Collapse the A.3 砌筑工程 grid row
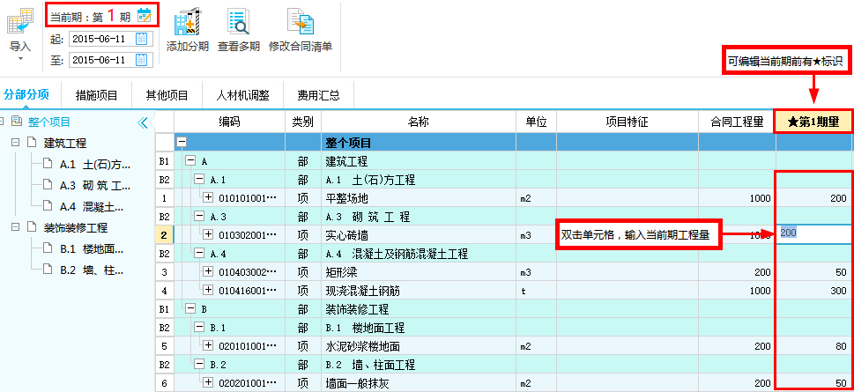Image resolution: width=854 pixels, height=392 pixels. 199,217
